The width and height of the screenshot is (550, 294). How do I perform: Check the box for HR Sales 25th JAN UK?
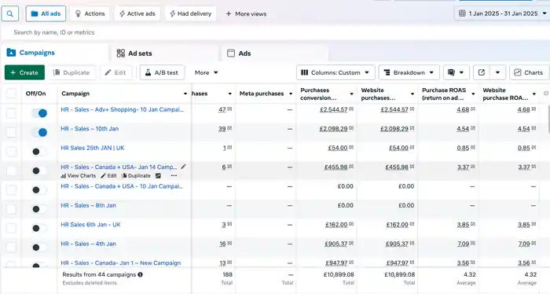click(11, 151)
